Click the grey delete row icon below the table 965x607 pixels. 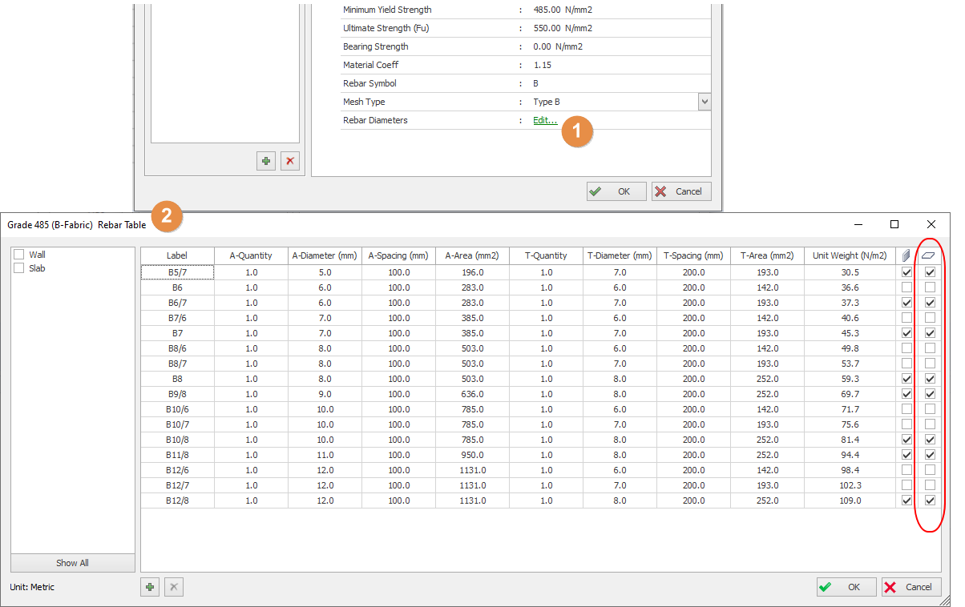tap(174, 587)
